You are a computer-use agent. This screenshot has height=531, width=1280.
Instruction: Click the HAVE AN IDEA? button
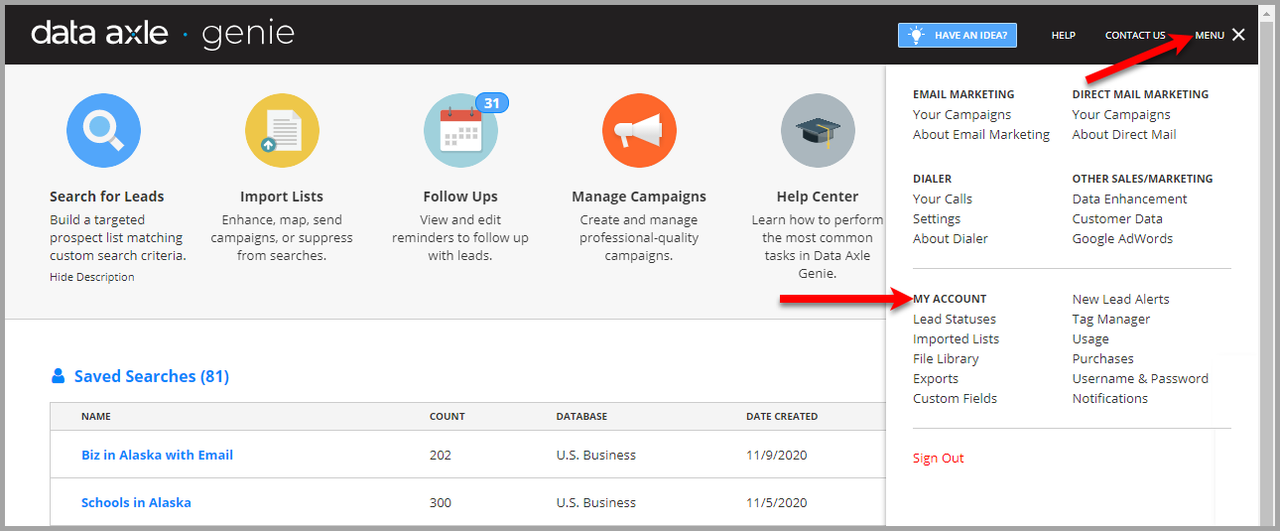[958, 36]
